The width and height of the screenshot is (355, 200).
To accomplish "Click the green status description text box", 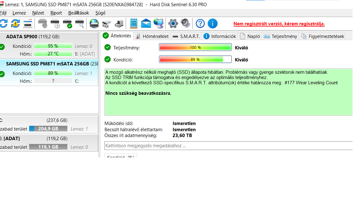I will tap(229, 92).
